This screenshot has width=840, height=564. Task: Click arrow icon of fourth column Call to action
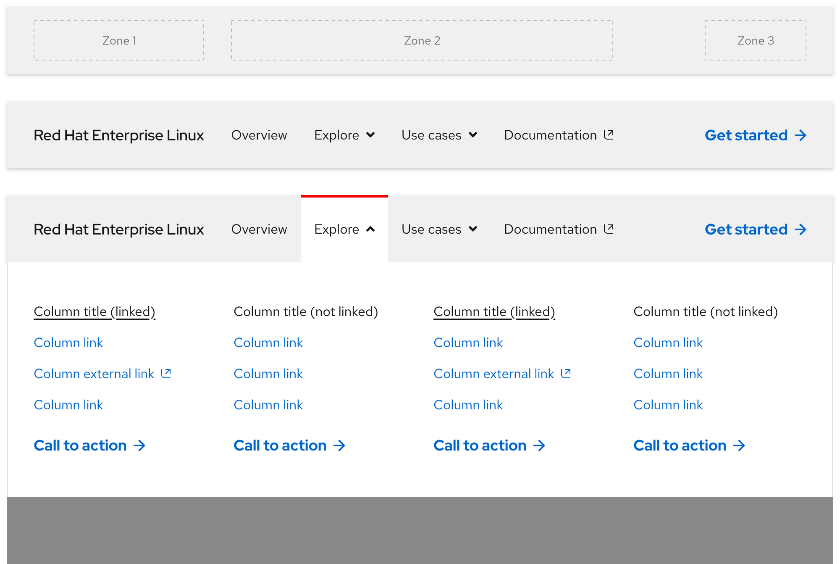click(739, 445)
